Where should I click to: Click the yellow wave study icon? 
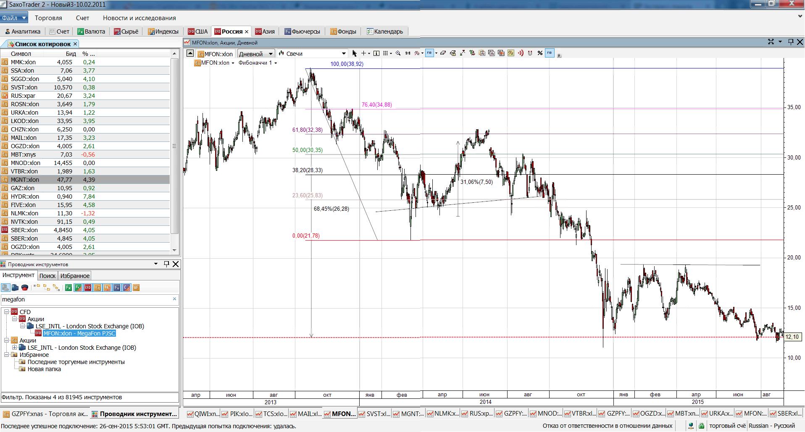[510, 53]
